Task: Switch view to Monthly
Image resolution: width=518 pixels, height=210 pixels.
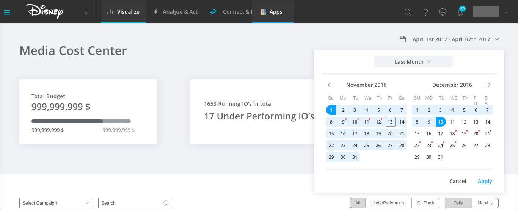Action: 485,203
